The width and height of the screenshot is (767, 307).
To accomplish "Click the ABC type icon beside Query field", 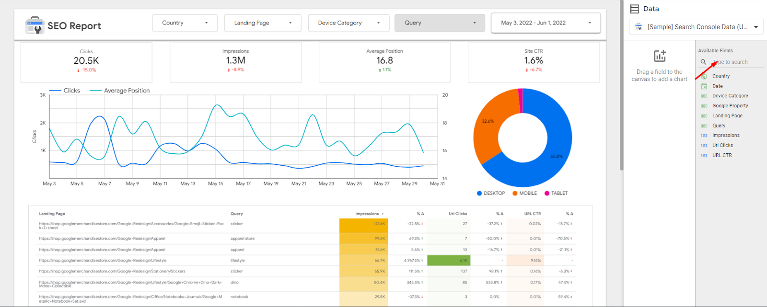I will [704, 126].
